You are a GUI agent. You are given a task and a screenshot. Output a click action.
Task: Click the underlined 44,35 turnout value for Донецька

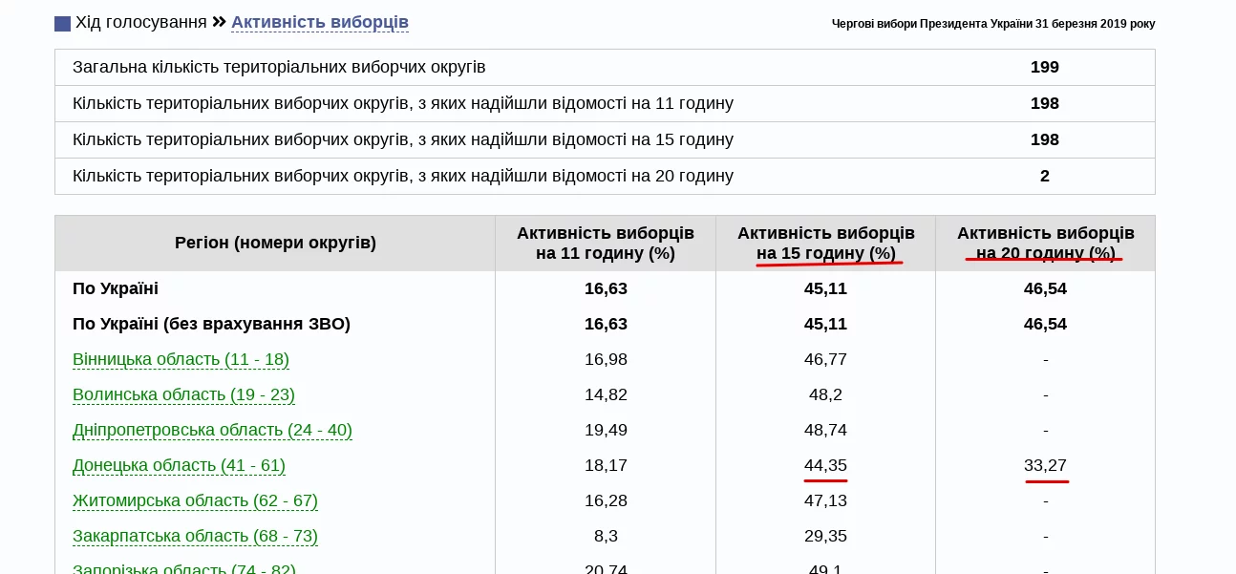(x=825, y=465)
